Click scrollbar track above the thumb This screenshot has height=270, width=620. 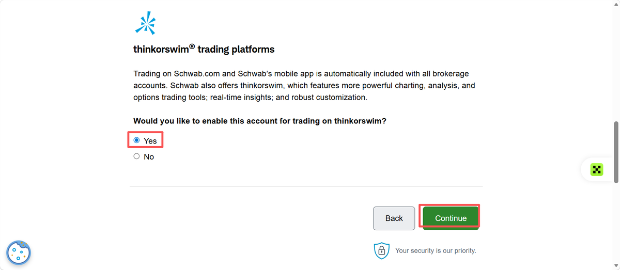tap(616, 61)
